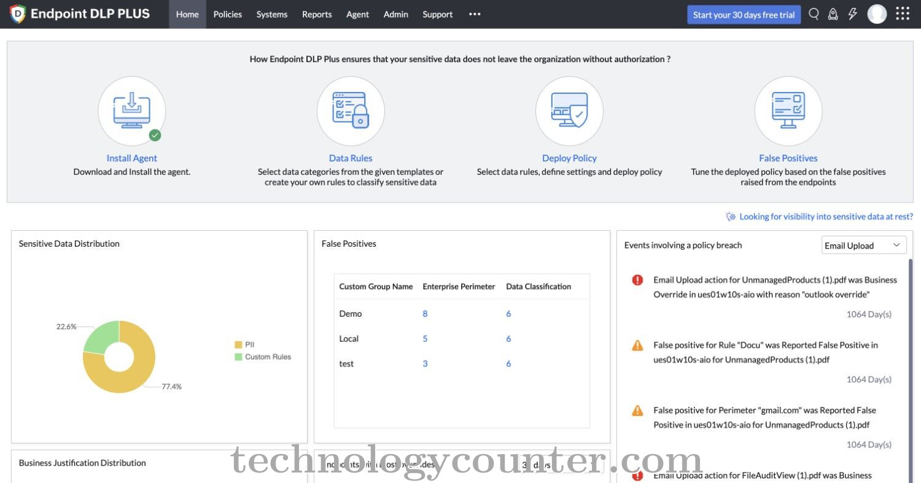Open the Reports menu
The image size is (921, 483).
click(x=317, y=14)
